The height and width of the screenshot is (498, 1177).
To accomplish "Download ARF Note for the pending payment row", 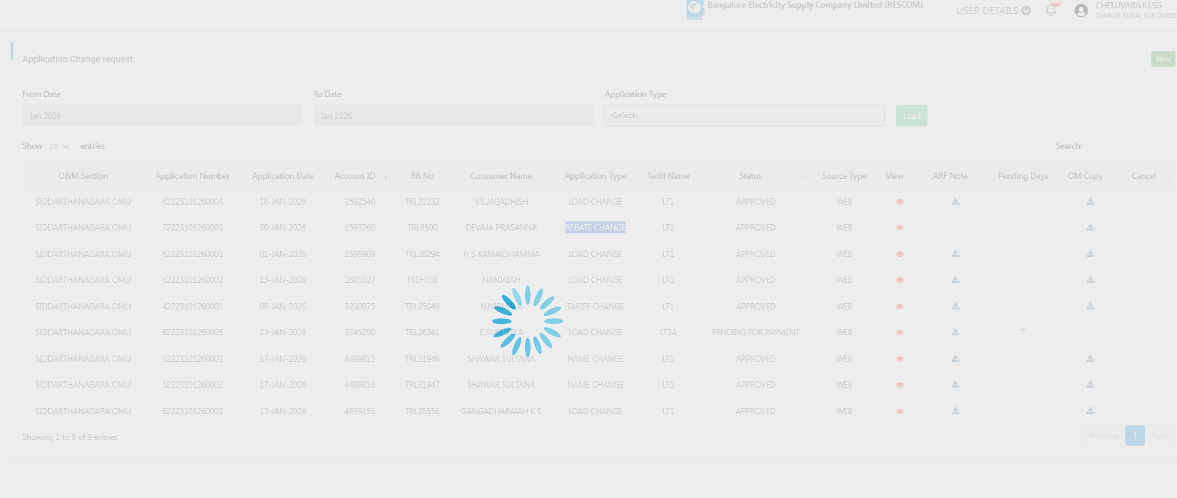I will point(955,332).
